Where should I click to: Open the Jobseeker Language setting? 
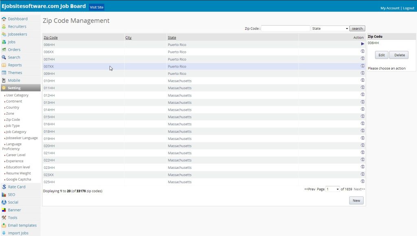22,138
